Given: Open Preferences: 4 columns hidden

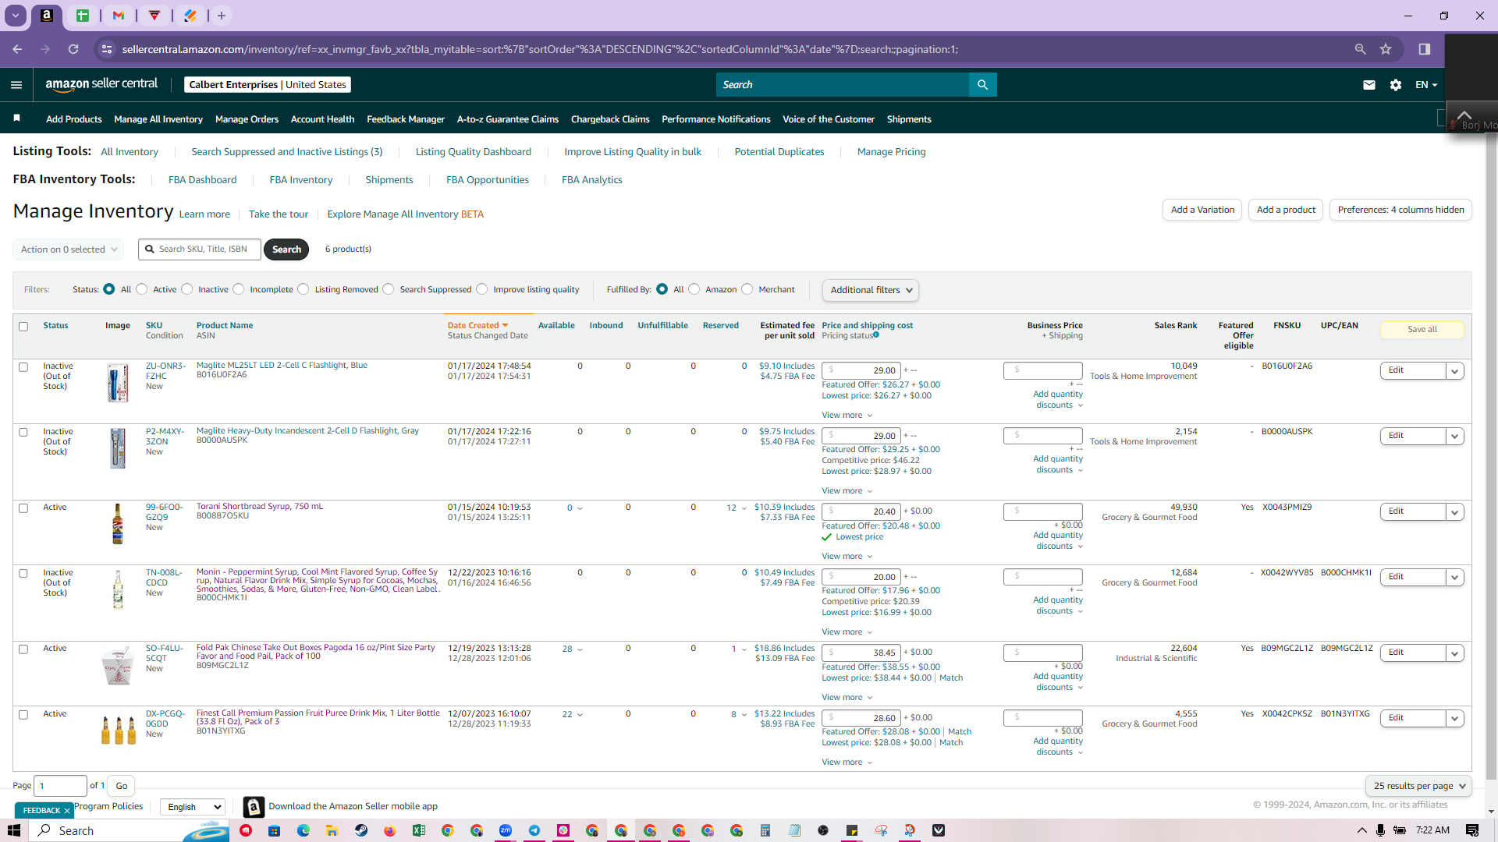Looking at the screenshot, I should click(x=1400, y=210).
